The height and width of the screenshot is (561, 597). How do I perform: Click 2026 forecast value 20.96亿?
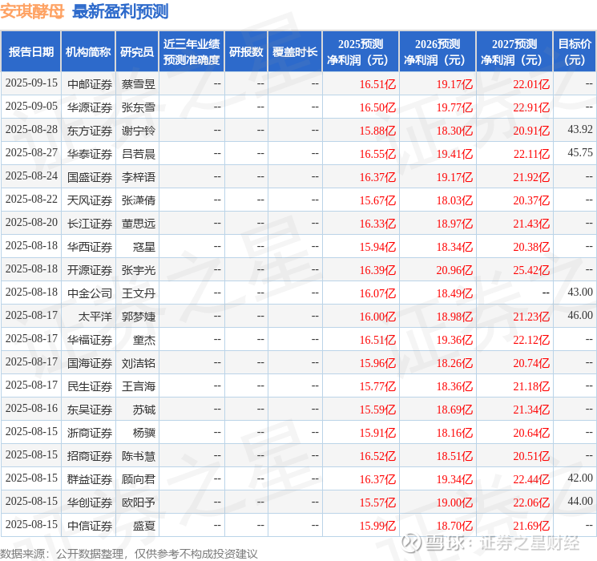(454, 270)
